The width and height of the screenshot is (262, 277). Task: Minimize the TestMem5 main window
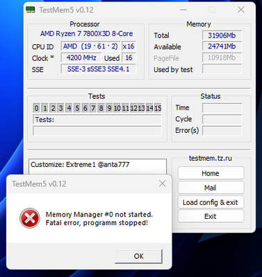pos(183,10)
